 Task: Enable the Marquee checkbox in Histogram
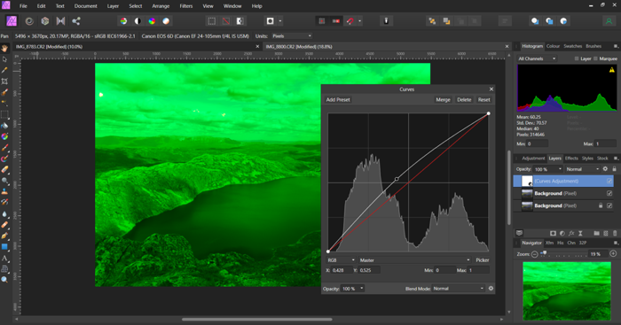coord(595,58)
